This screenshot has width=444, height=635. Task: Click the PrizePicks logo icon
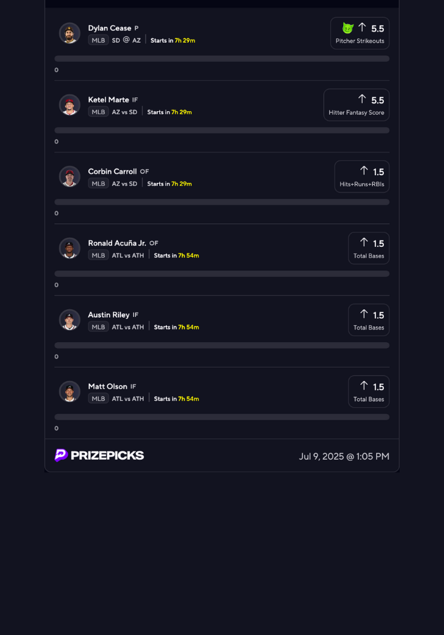tap(61, 455)
